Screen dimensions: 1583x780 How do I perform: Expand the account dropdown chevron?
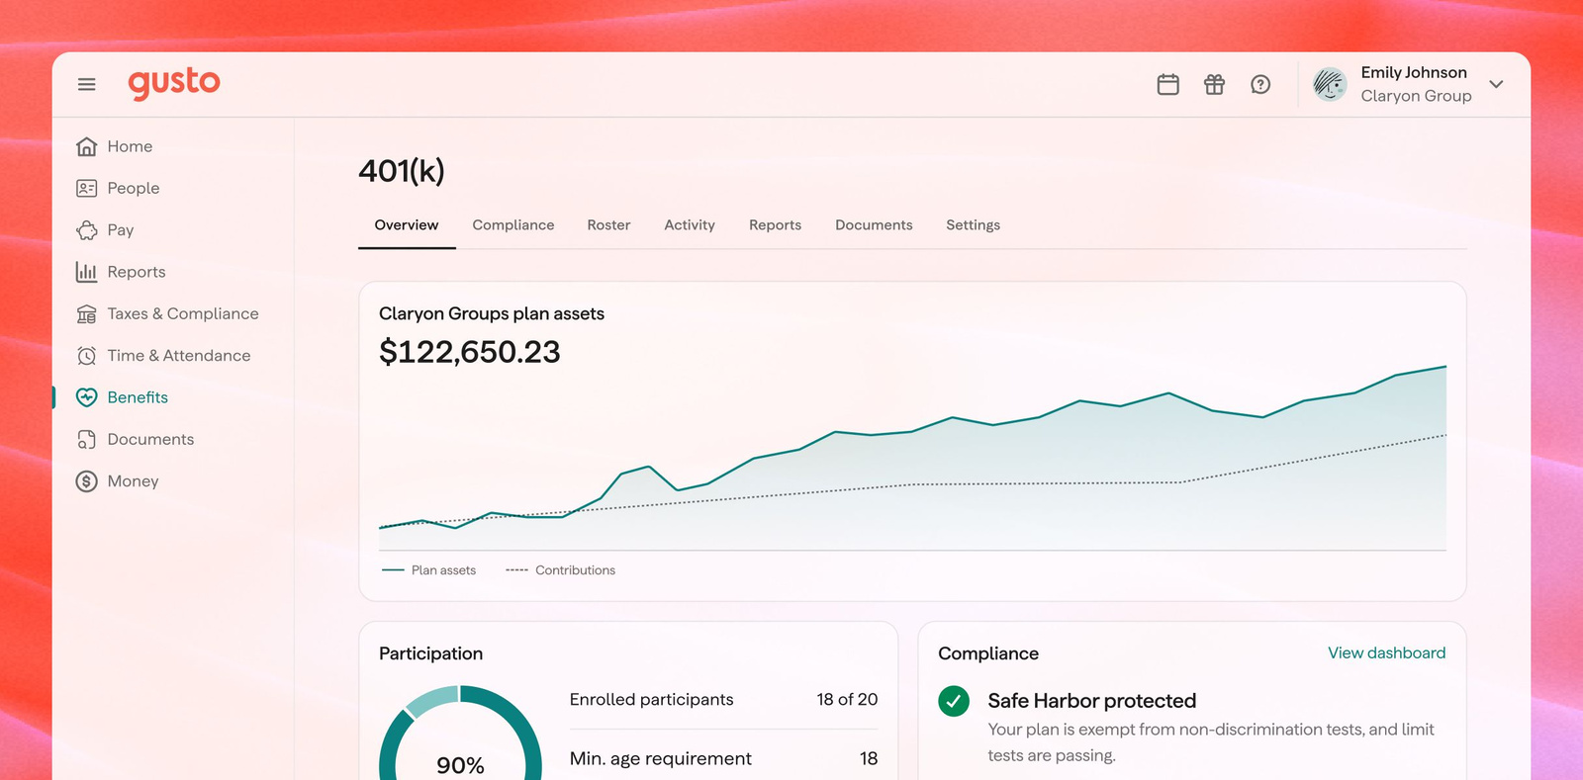point(1496,84)
